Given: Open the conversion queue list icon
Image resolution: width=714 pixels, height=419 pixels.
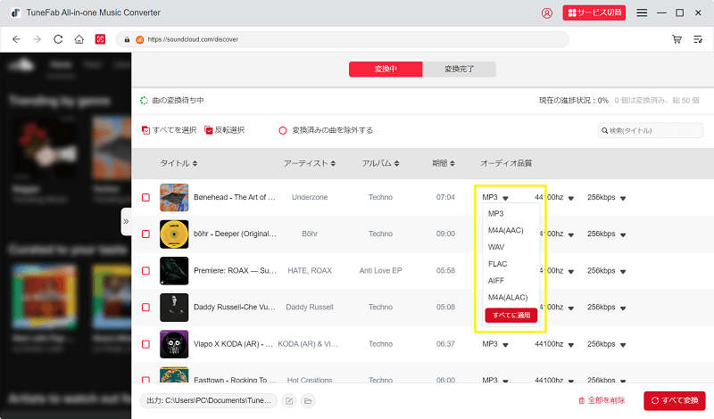Looking at the screenshot, I should (698, 39).
